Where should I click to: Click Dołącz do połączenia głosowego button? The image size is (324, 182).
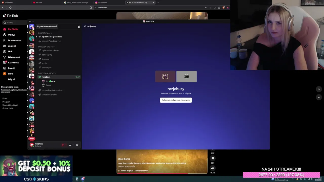point(176,100)
